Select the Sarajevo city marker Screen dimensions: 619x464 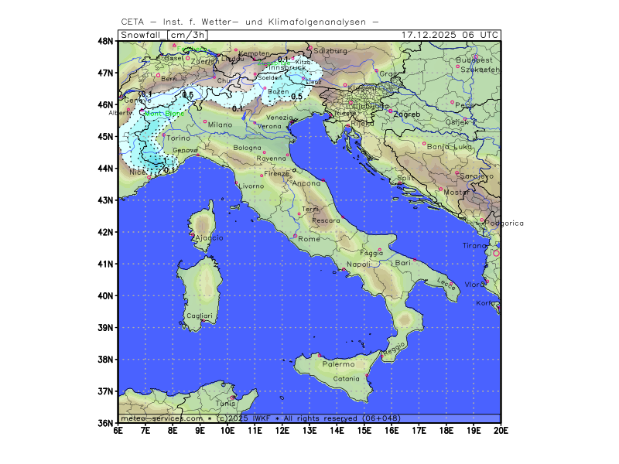pos(457,172)
